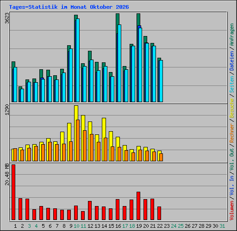This screenshot has width=237, height=231.
Task: Select green day 24 label
Action: (174, 226)
